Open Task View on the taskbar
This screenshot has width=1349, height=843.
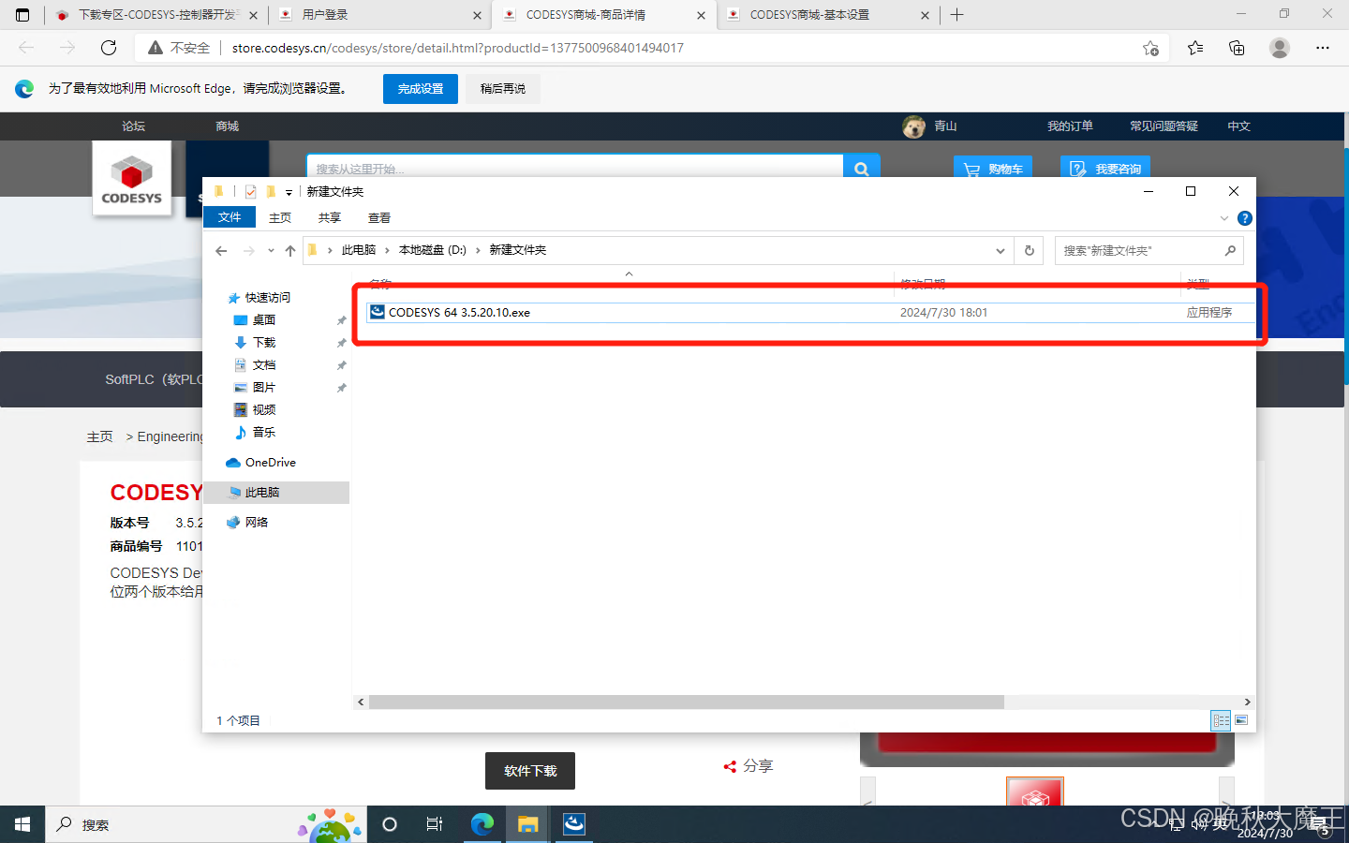click(x=435, y=824)
